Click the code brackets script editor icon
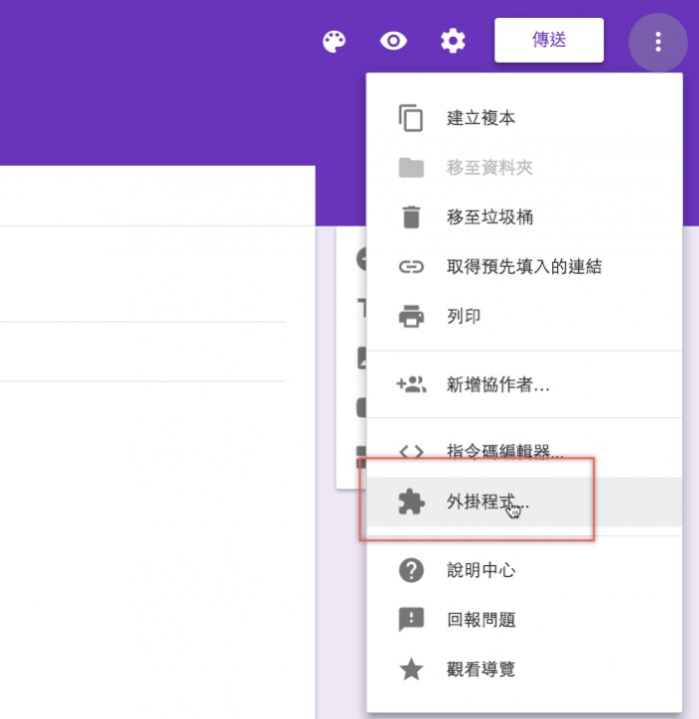This screenshot has width=699, height=719. [x=411, y=451]
